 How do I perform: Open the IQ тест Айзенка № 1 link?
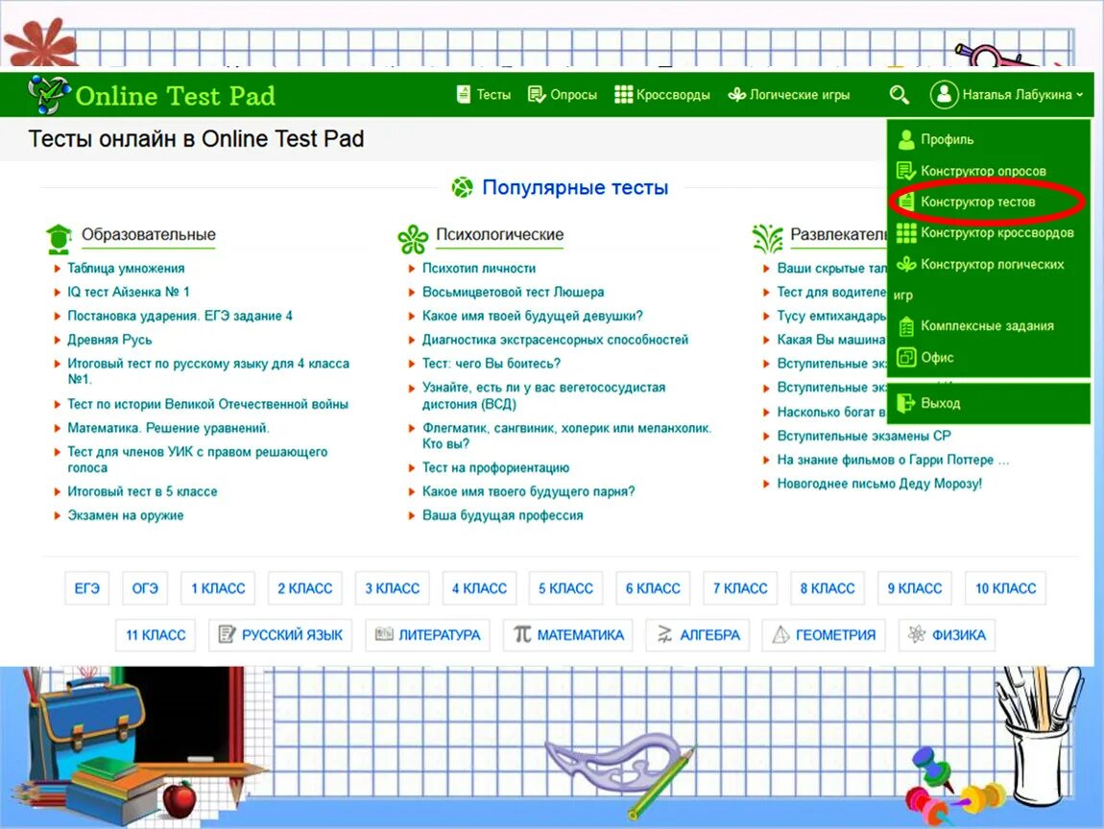click(128, 292)
